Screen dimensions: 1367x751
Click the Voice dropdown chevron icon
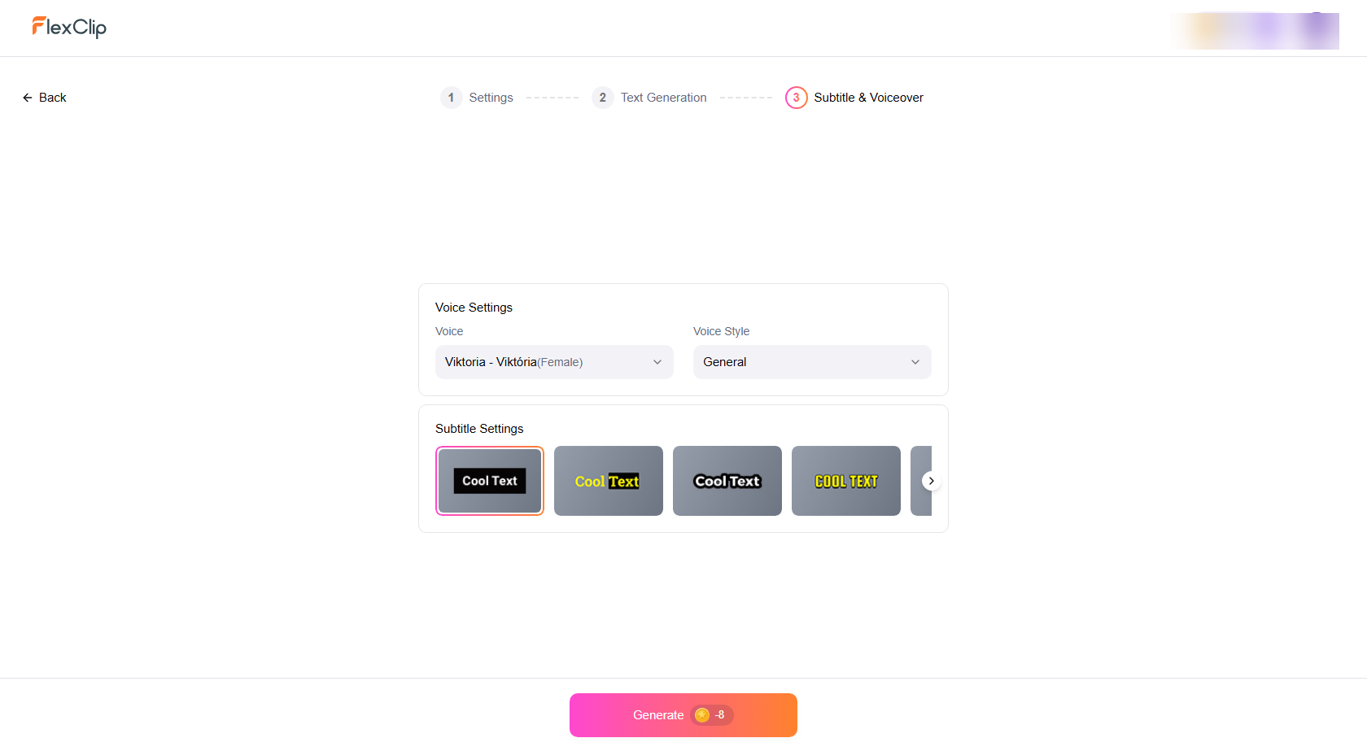(657, 362)
